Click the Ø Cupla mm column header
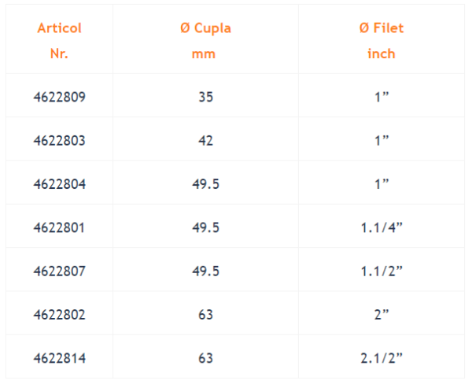Screen dimensions: 472x384 coord(205,41)
